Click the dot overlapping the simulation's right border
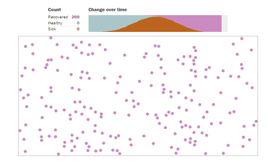The width and height of the screenshot is (268, 162). pos(256,121)
